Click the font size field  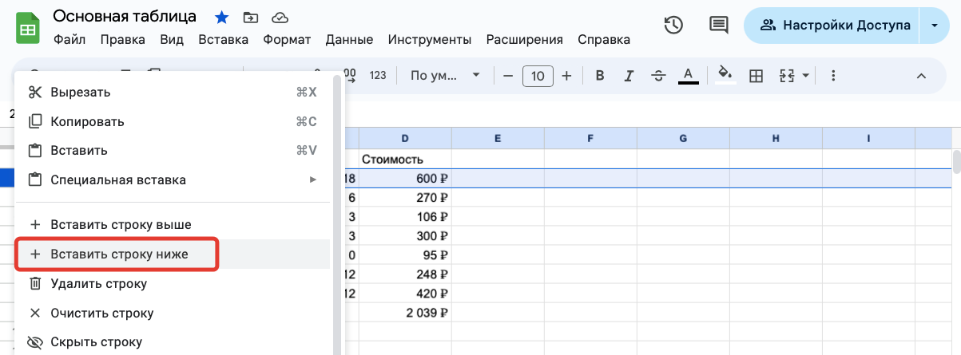pos(538,76)
